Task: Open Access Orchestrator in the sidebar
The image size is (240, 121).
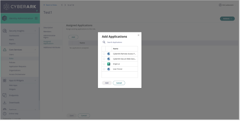Action: pyautogui.click(x=17, y=74)
